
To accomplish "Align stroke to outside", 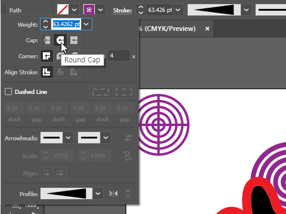I will 74,72.
